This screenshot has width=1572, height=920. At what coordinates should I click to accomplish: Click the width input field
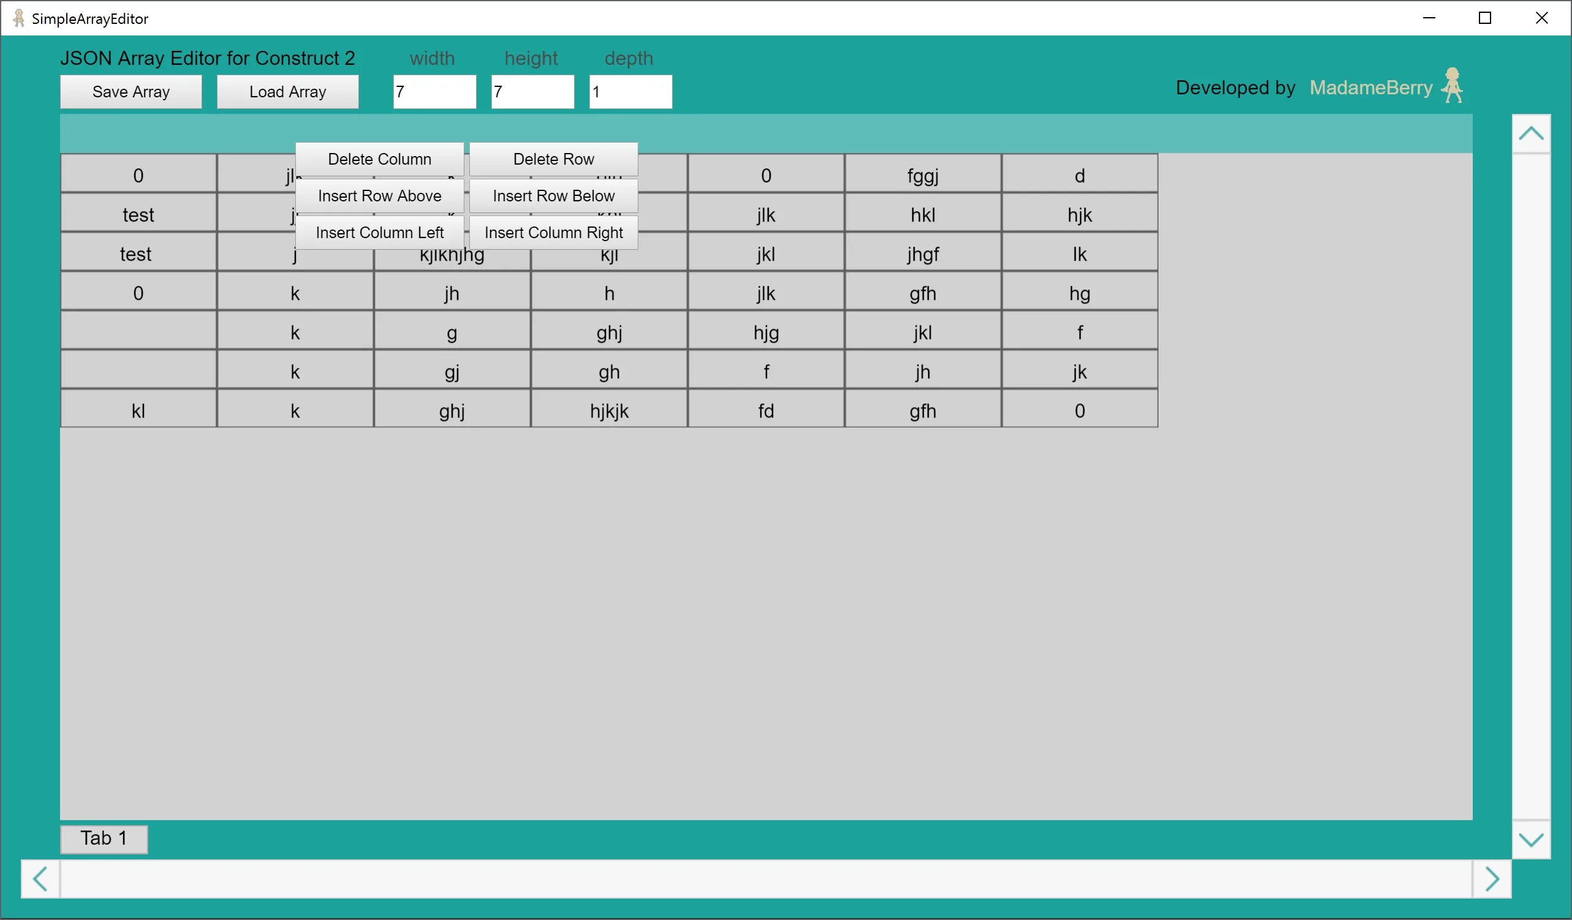point(434,92)
